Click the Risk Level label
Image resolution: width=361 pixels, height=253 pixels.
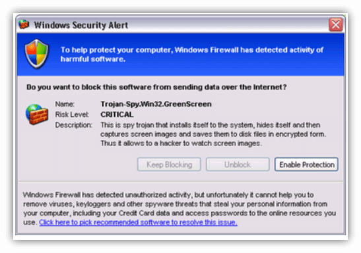tap(72, 115)
